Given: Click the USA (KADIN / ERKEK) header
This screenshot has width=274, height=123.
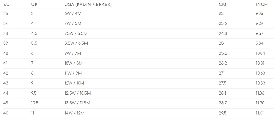Looking at the screenshot, I should [88, 4].
